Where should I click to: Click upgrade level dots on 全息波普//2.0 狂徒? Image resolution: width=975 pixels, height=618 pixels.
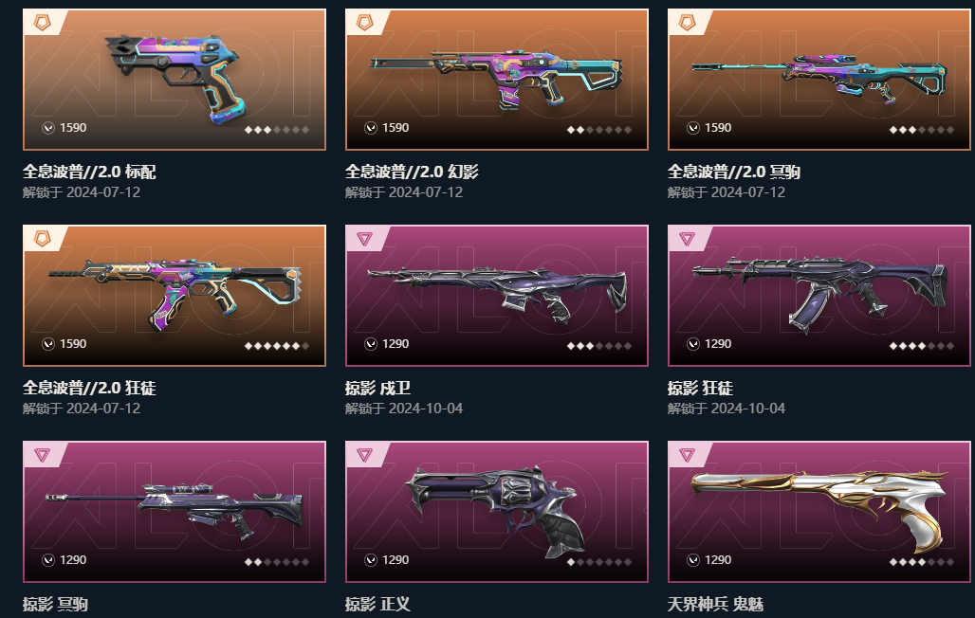click(x=277, y=346)
